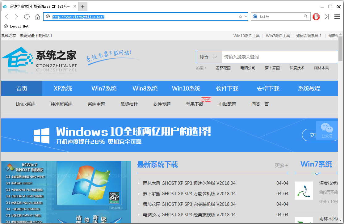Open 电脑公司 GHOST XP SP3 经典旗舰版 V2018.04
This screenshot has width=344, height=224.
[x=189, y=215]
